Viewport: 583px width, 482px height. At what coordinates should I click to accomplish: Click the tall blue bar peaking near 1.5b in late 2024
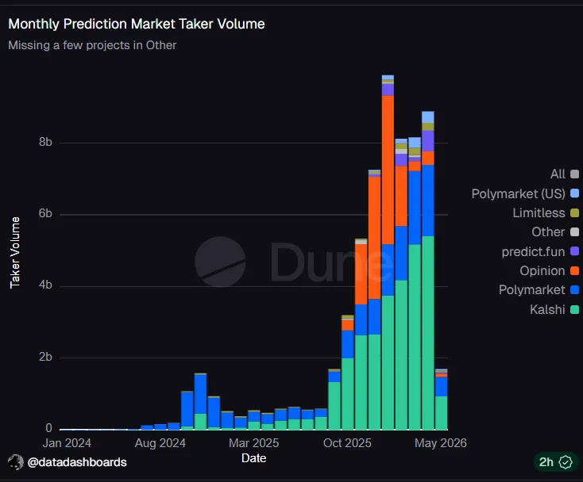pos(200,394)
